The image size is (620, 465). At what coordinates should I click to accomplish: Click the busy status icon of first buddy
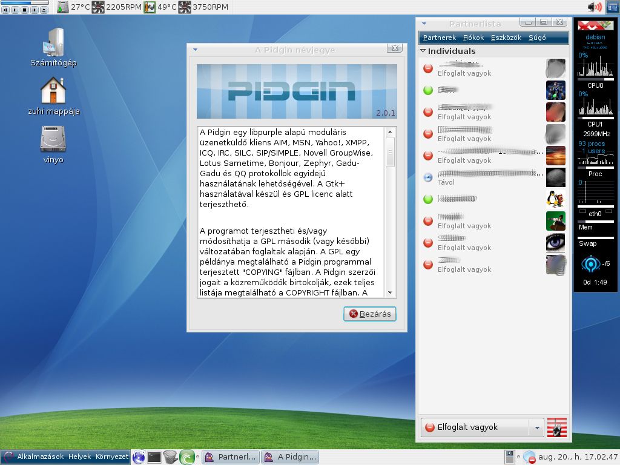pos(428,68)
